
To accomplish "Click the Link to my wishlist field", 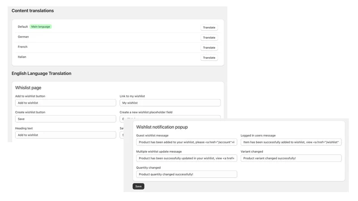I will (x=170, y=103).
